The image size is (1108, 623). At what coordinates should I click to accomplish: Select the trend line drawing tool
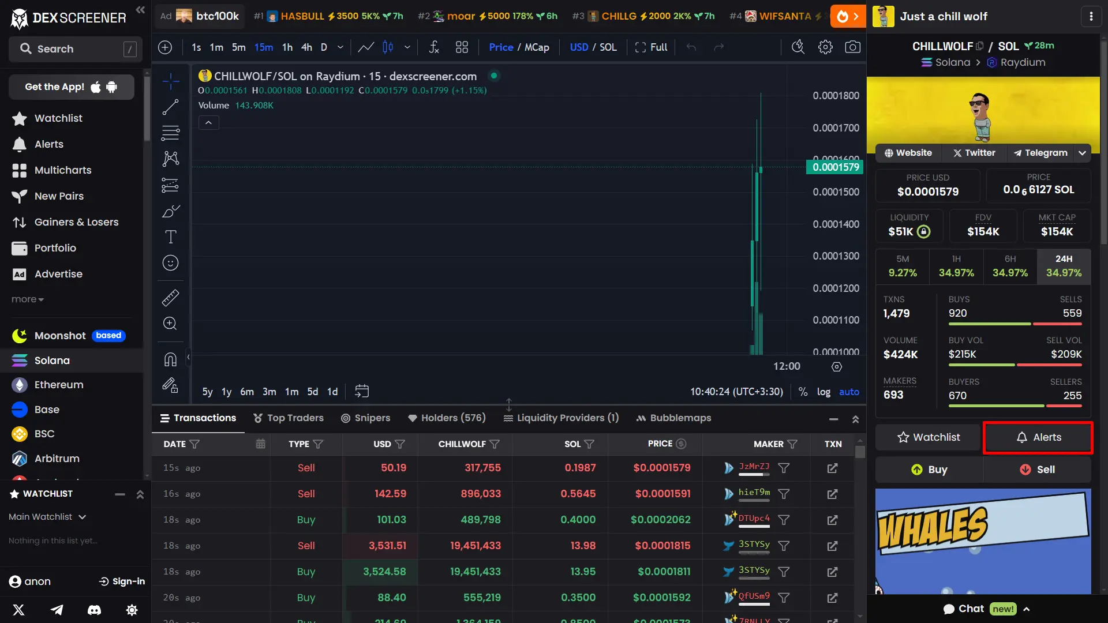click(x=170, y=107)
